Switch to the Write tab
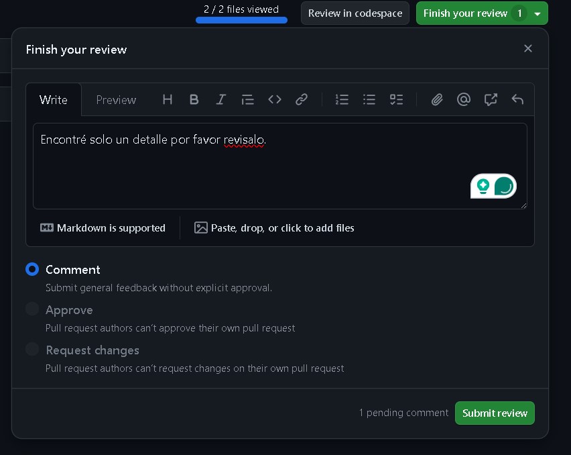Viewport: 571px width, 455px height. pos(54,100)
